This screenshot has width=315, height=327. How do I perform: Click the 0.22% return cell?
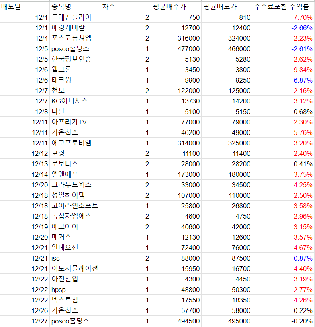[x=283, y=310]
